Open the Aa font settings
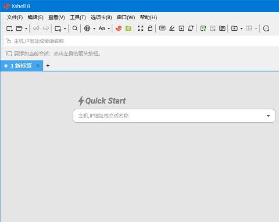This screenshot has width=279, height=222. tap(102, 28)
